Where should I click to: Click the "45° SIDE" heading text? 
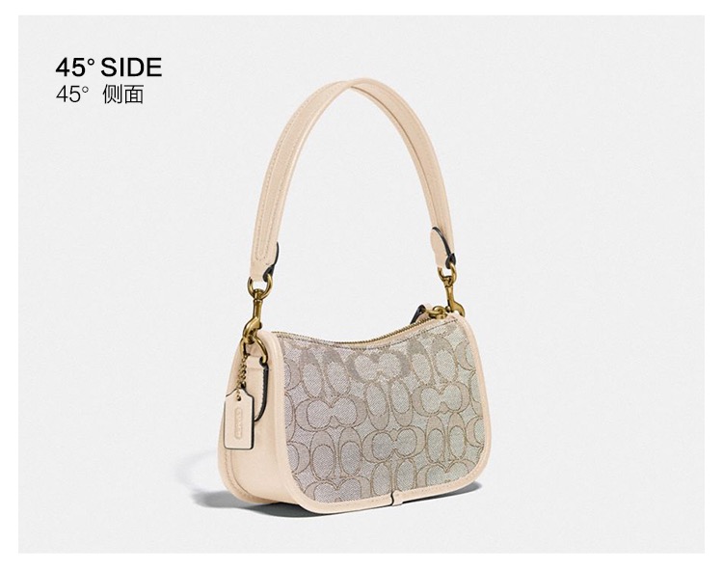point(109,68)
